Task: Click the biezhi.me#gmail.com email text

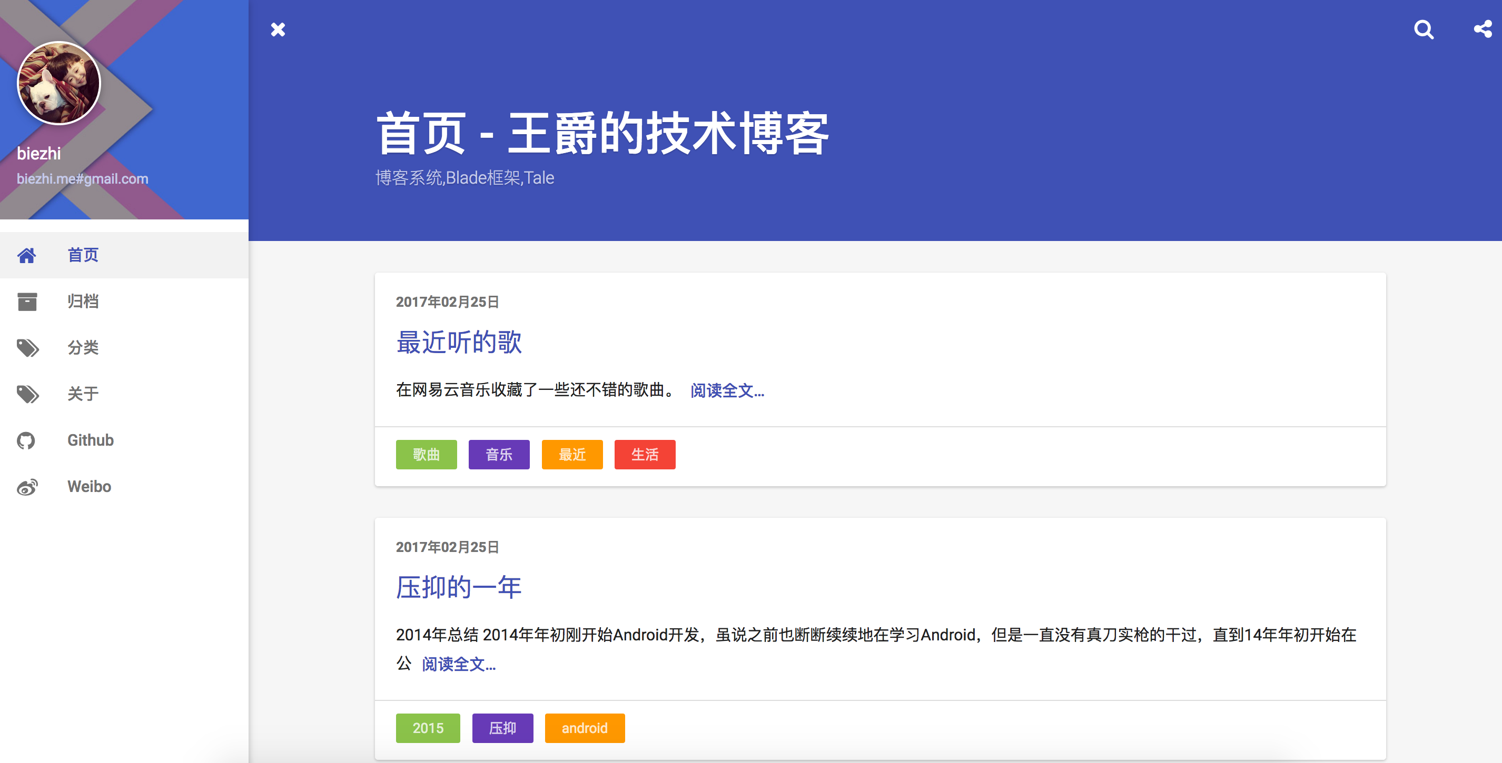Action: [82, 179]
